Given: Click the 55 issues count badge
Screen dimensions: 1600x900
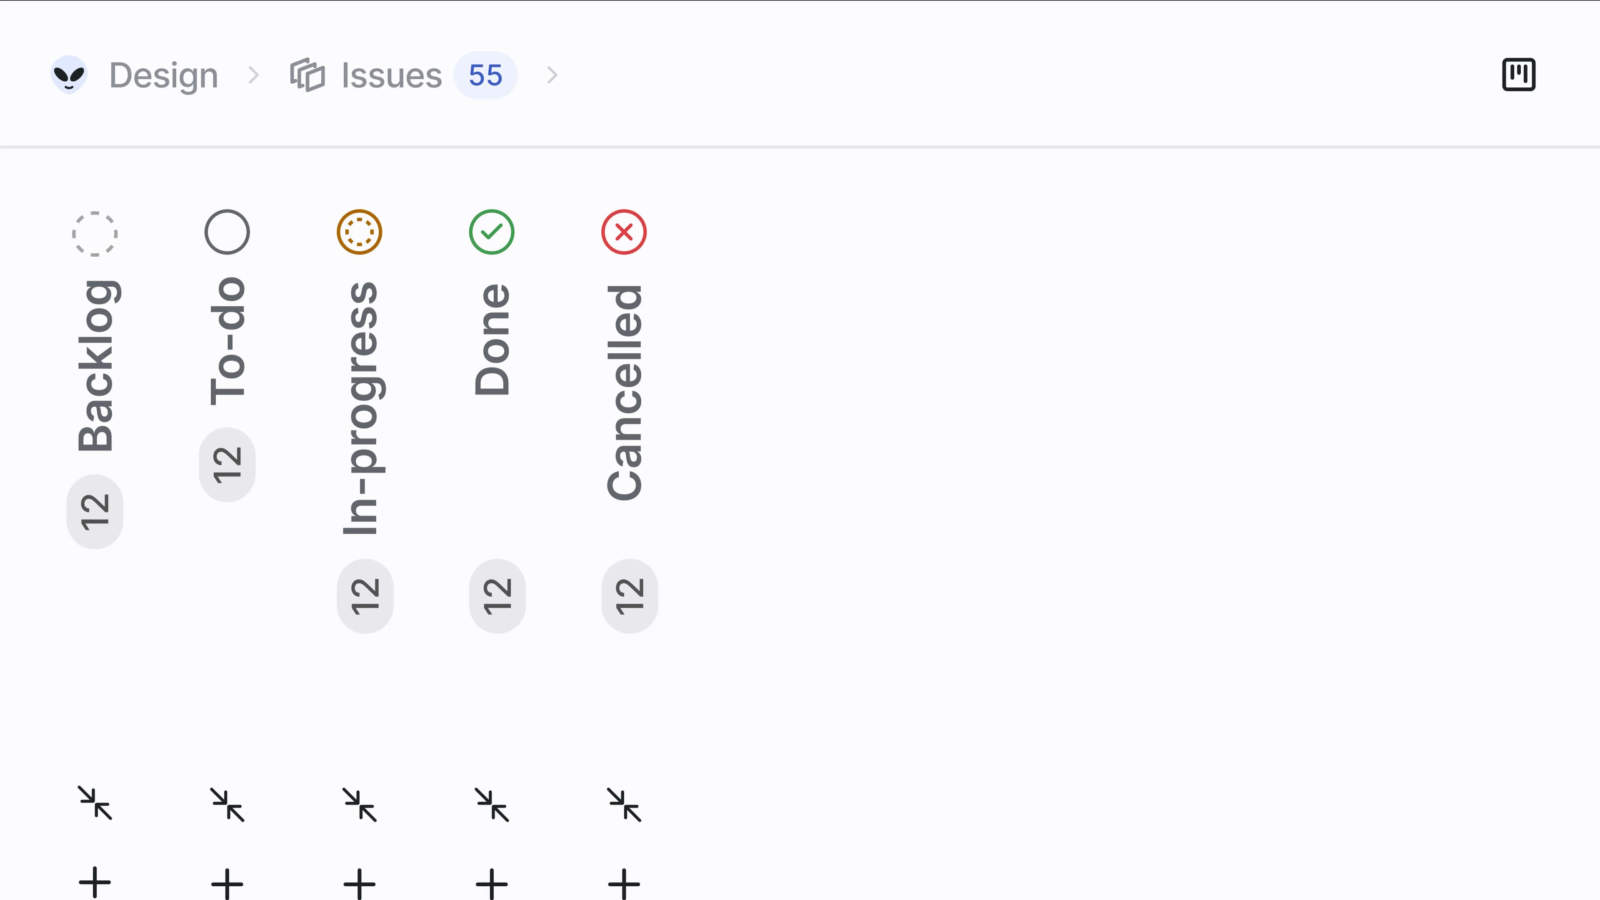Looking at the screenshot, I should tap(486, 75).
